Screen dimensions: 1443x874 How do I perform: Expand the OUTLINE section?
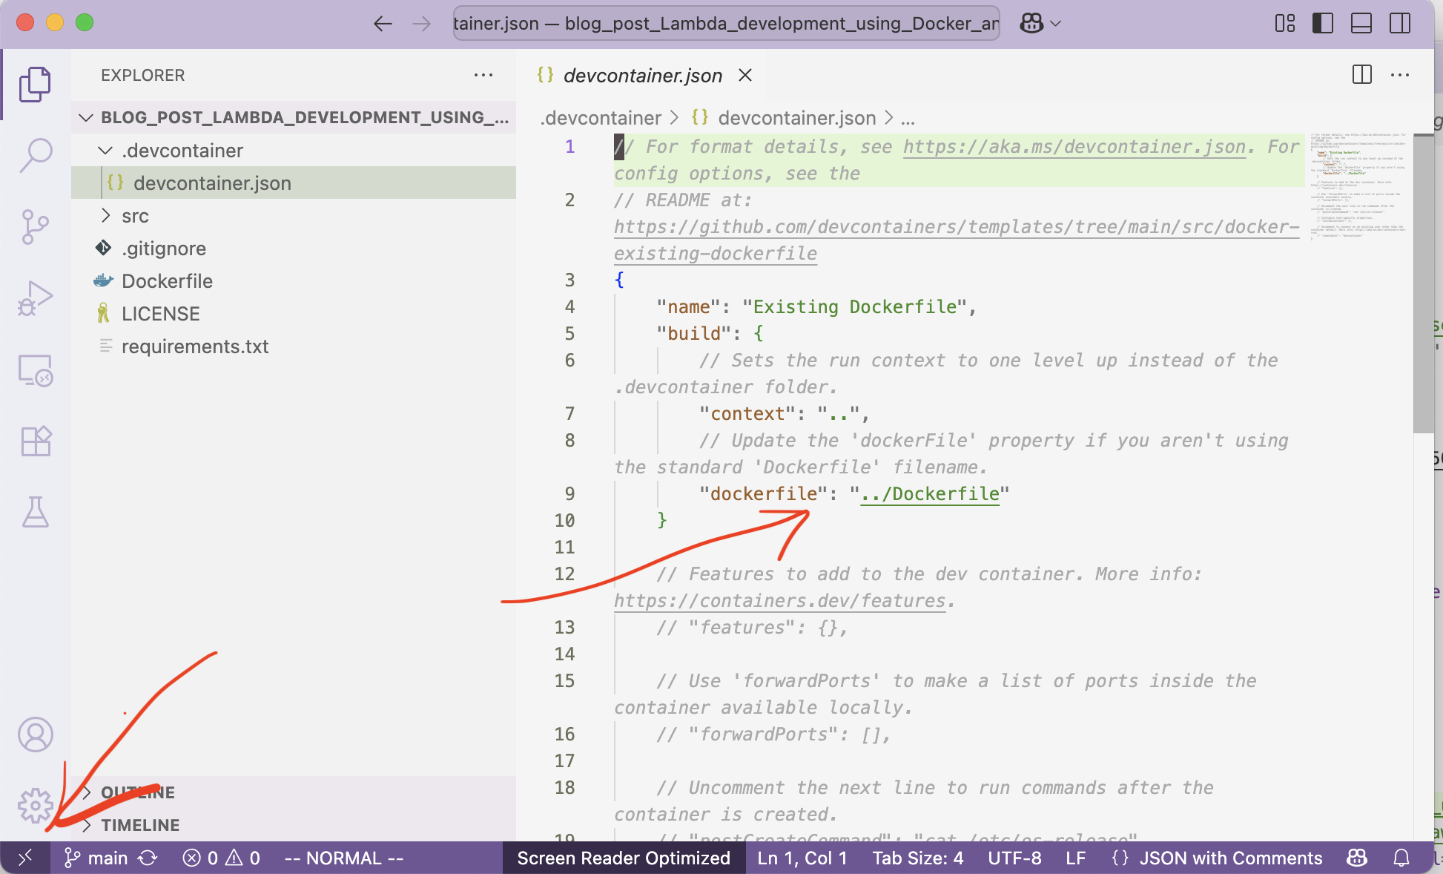coord(294,792)
